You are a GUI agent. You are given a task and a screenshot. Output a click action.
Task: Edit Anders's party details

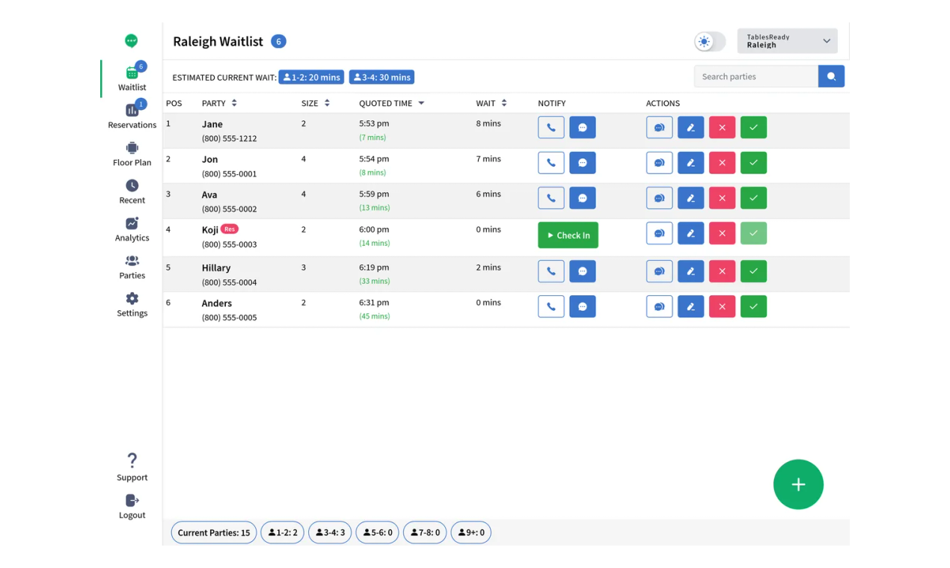[x=691, y=306]
